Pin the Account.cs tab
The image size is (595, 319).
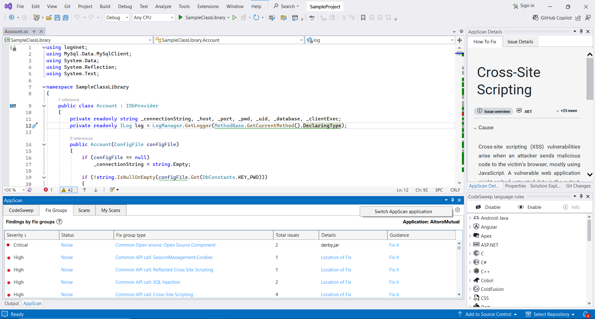pyautogui.click(x=34, y=31)
